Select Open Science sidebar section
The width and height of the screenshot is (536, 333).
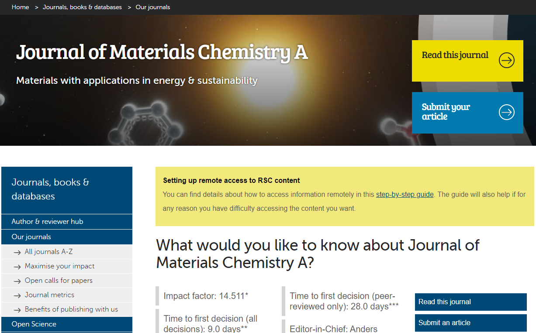(67, 324)
